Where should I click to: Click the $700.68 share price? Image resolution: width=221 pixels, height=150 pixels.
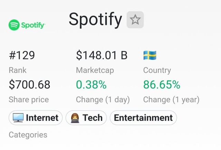[29, 84]
